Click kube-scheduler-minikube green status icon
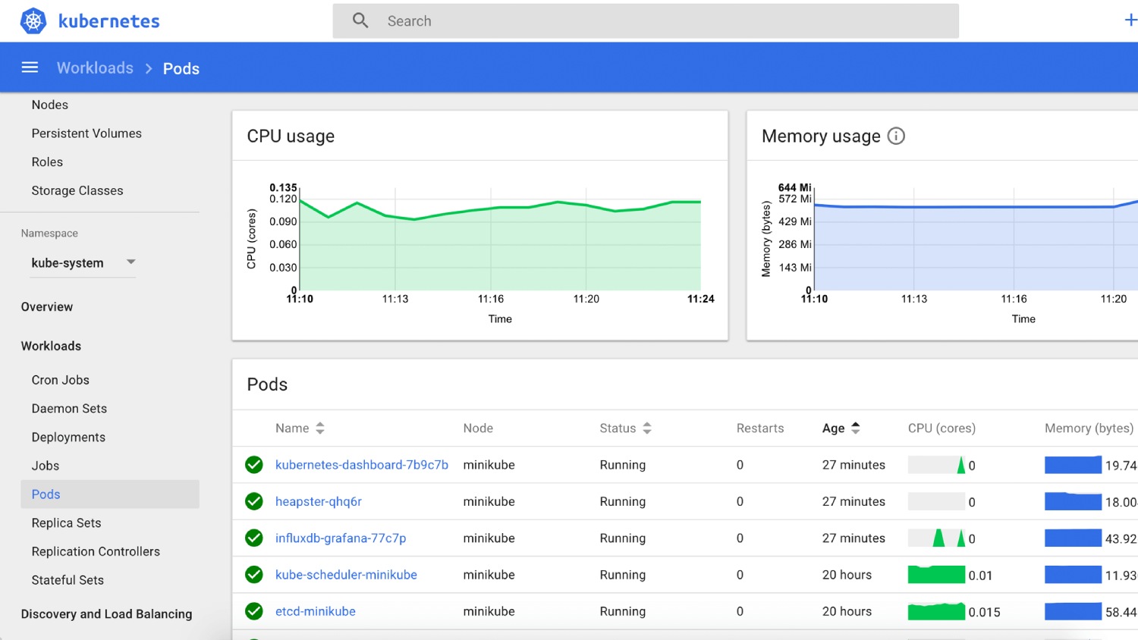The width and height of the screenshot is (1138, 640). coord(254,575)
